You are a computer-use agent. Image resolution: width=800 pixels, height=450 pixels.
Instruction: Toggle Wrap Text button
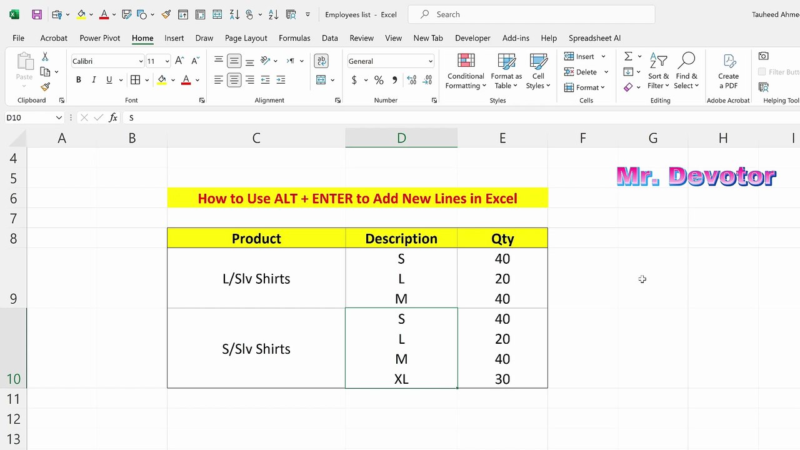coord(321,61)
